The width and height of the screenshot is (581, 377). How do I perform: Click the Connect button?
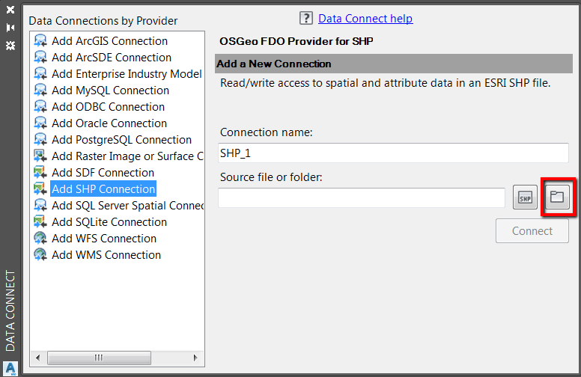pyautogui.click(x=532, y=231)
